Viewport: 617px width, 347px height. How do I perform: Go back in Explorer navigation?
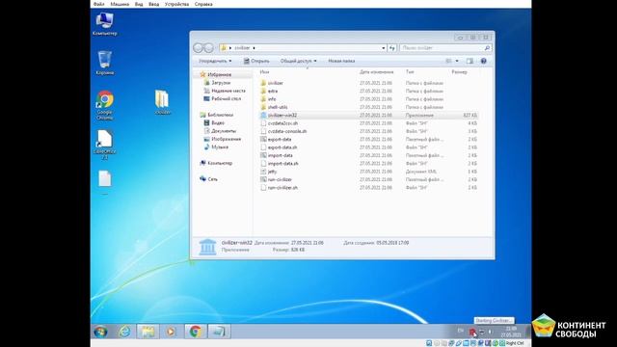[x=199, y=48]
